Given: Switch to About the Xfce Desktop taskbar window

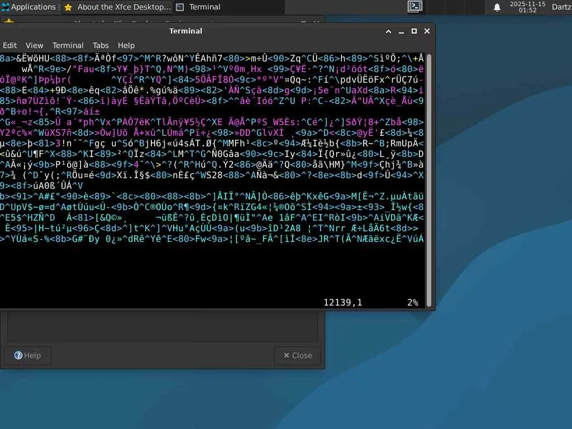Looking at the screenshot, I should click(x=117, y=7).
